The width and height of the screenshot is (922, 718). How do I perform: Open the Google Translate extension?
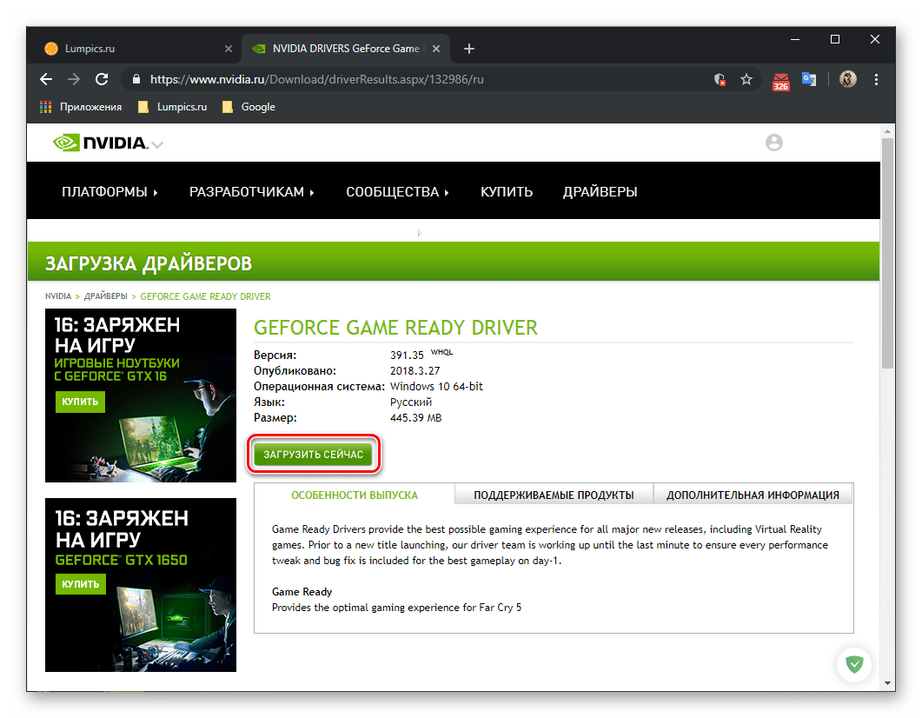[x=809, y=79]
